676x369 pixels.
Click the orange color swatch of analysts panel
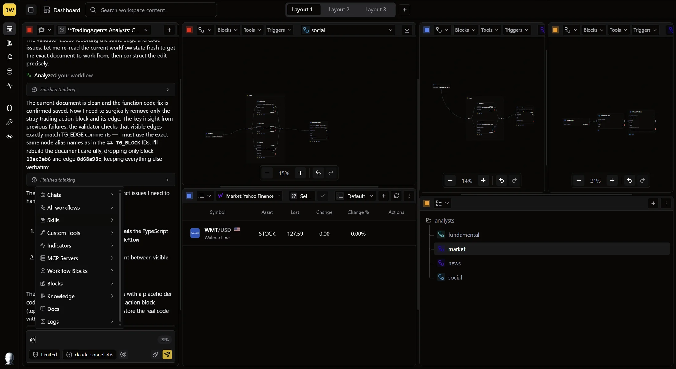click(x=426, y=203)
